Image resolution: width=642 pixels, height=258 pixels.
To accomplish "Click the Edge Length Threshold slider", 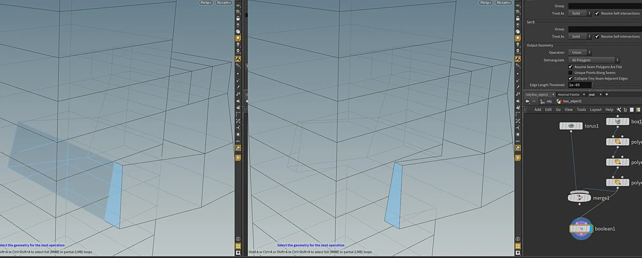I will [616, 85].
